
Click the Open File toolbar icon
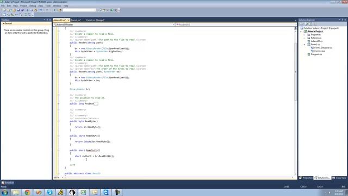click(14, 10)
